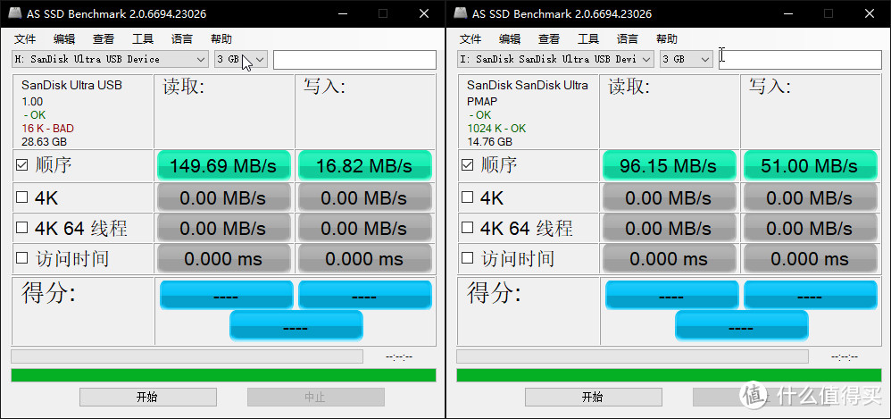The image size is (891, 419).
Task: Enable 访问时间 checkbox in right window
Action: click(x=467, y=259)
